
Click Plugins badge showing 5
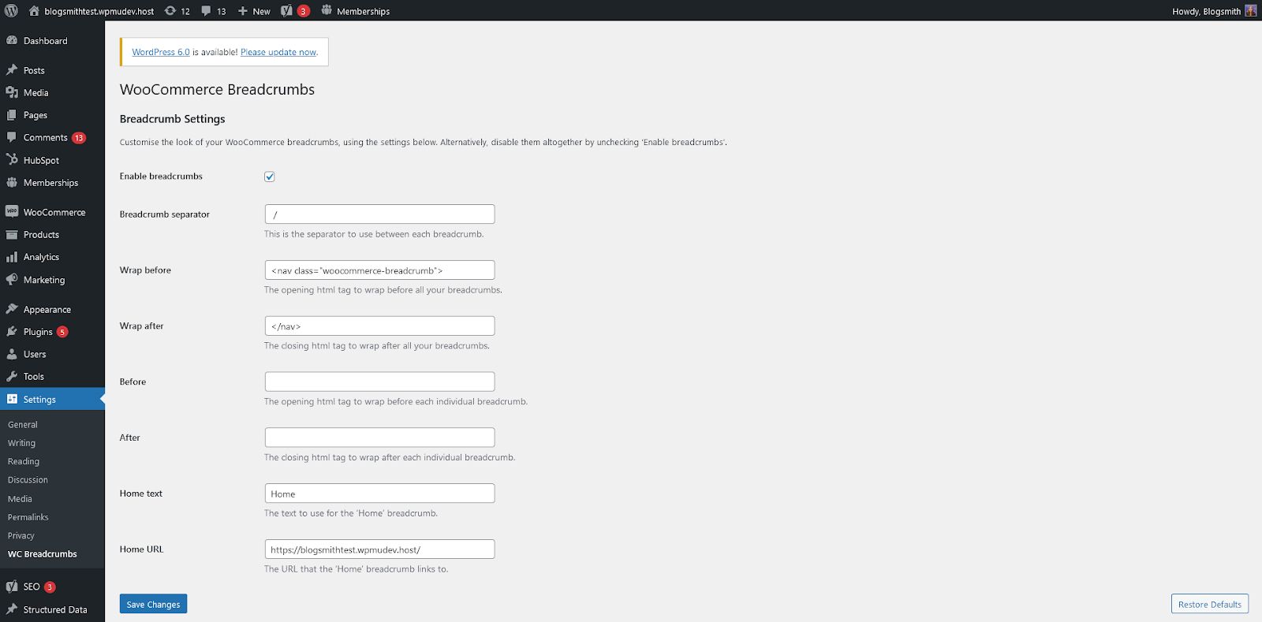[62, 332]
